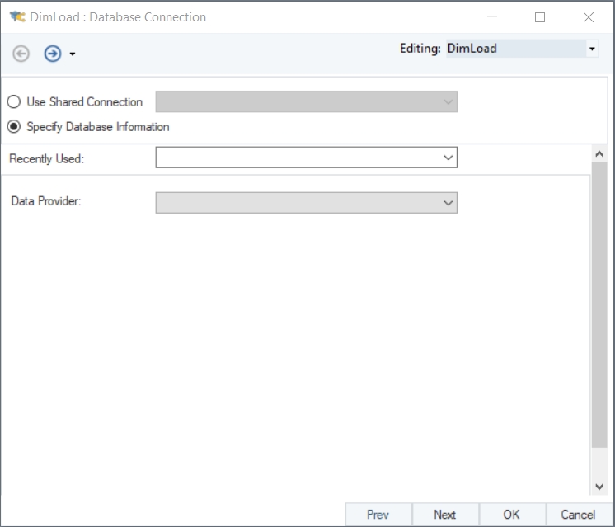Click the forward arrow navigation icon
The width and height of the screenshot is (615, 527).
[53, 54]
